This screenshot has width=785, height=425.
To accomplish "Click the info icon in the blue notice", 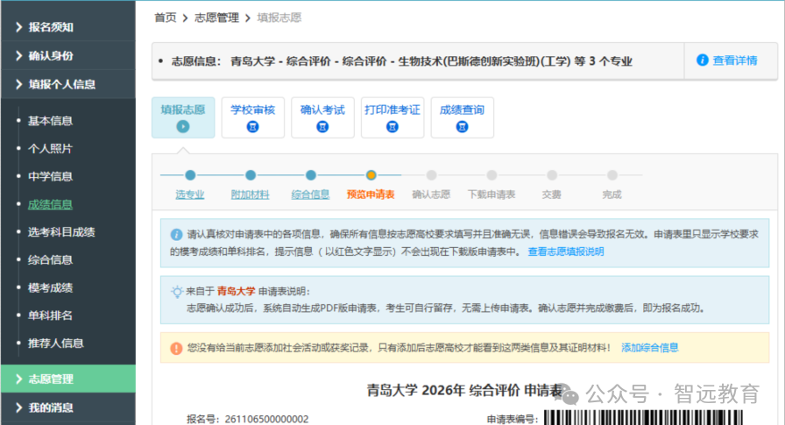I will coord(176,234).
